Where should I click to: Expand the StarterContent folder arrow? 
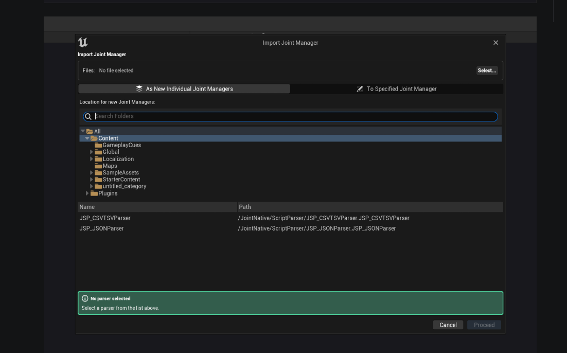[x=92, y=180]
